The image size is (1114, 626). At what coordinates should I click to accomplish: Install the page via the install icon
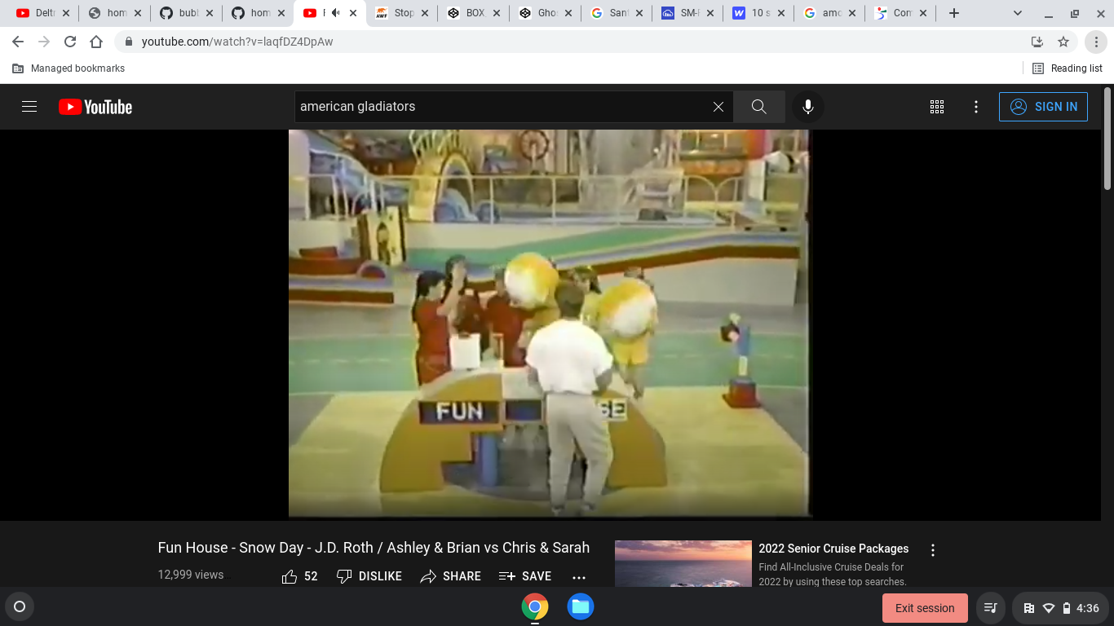click(x=1037, y=42)
